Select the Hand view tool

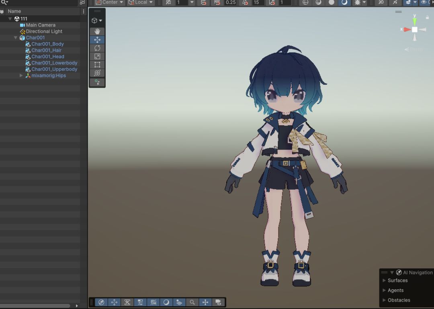click(x=97, y=31)
